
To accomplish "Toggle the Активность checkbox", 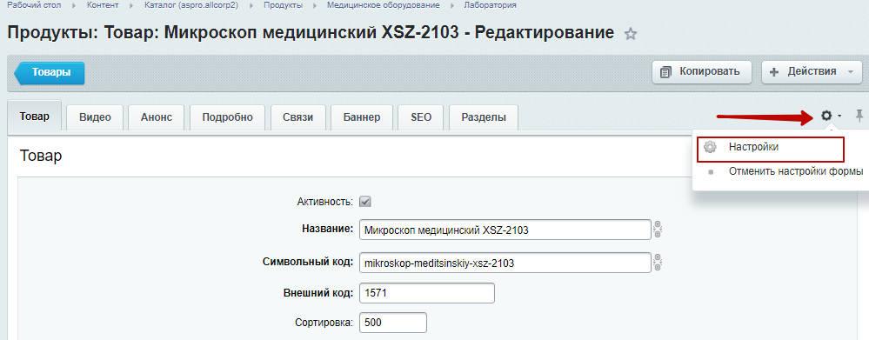I will coord(364,202).
